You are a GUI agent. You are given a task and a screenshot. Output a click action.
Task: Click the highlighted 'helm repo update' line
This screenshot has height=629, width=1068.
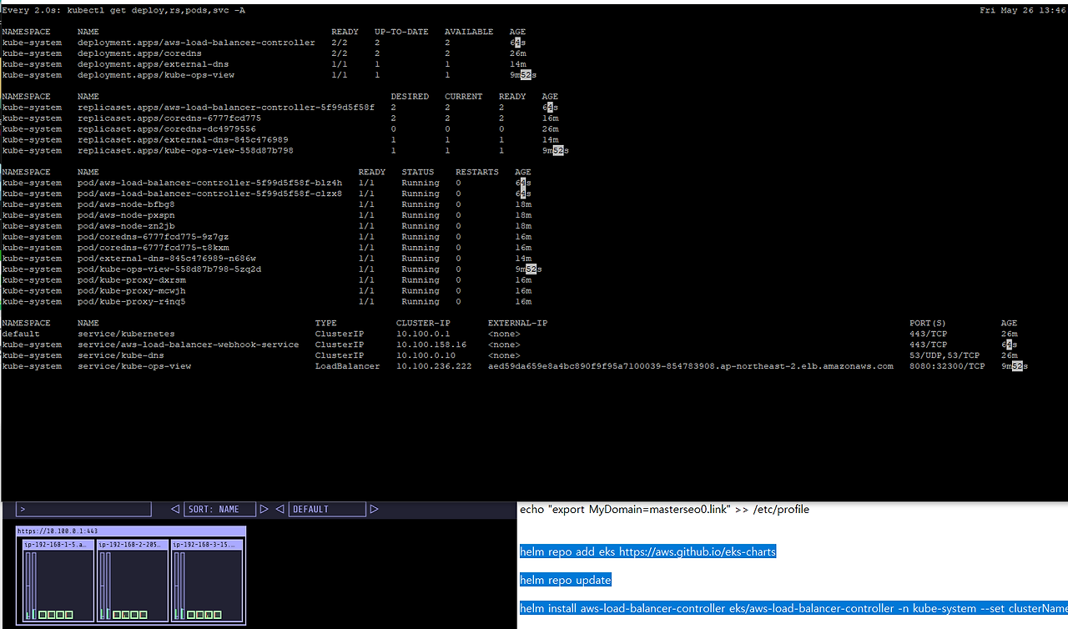tap(566, 580)
